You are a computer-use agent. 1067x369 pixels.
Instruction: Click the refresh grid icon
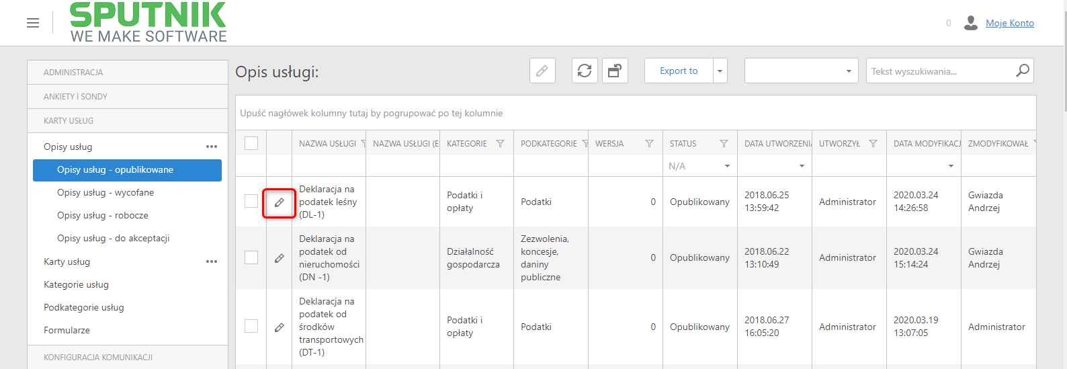point(585,71)
